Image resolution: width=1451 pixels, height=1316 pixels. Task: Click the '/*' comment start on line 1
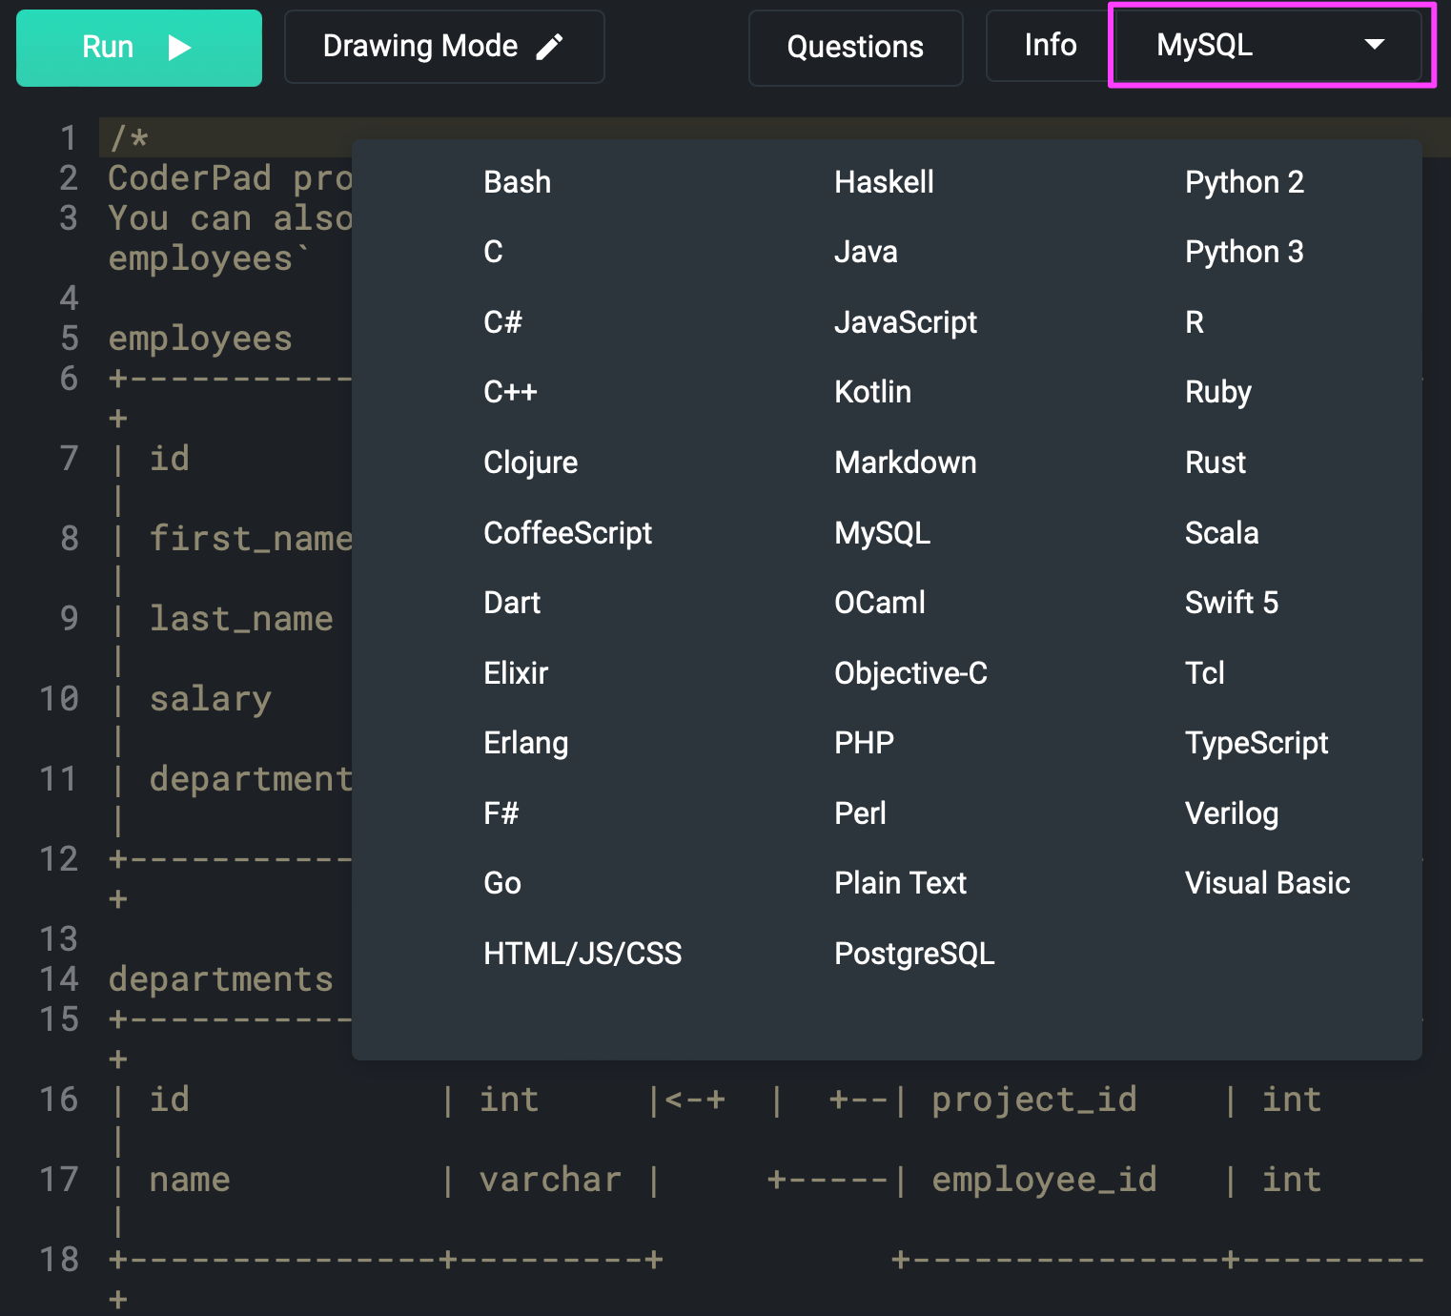click(129, 138)
